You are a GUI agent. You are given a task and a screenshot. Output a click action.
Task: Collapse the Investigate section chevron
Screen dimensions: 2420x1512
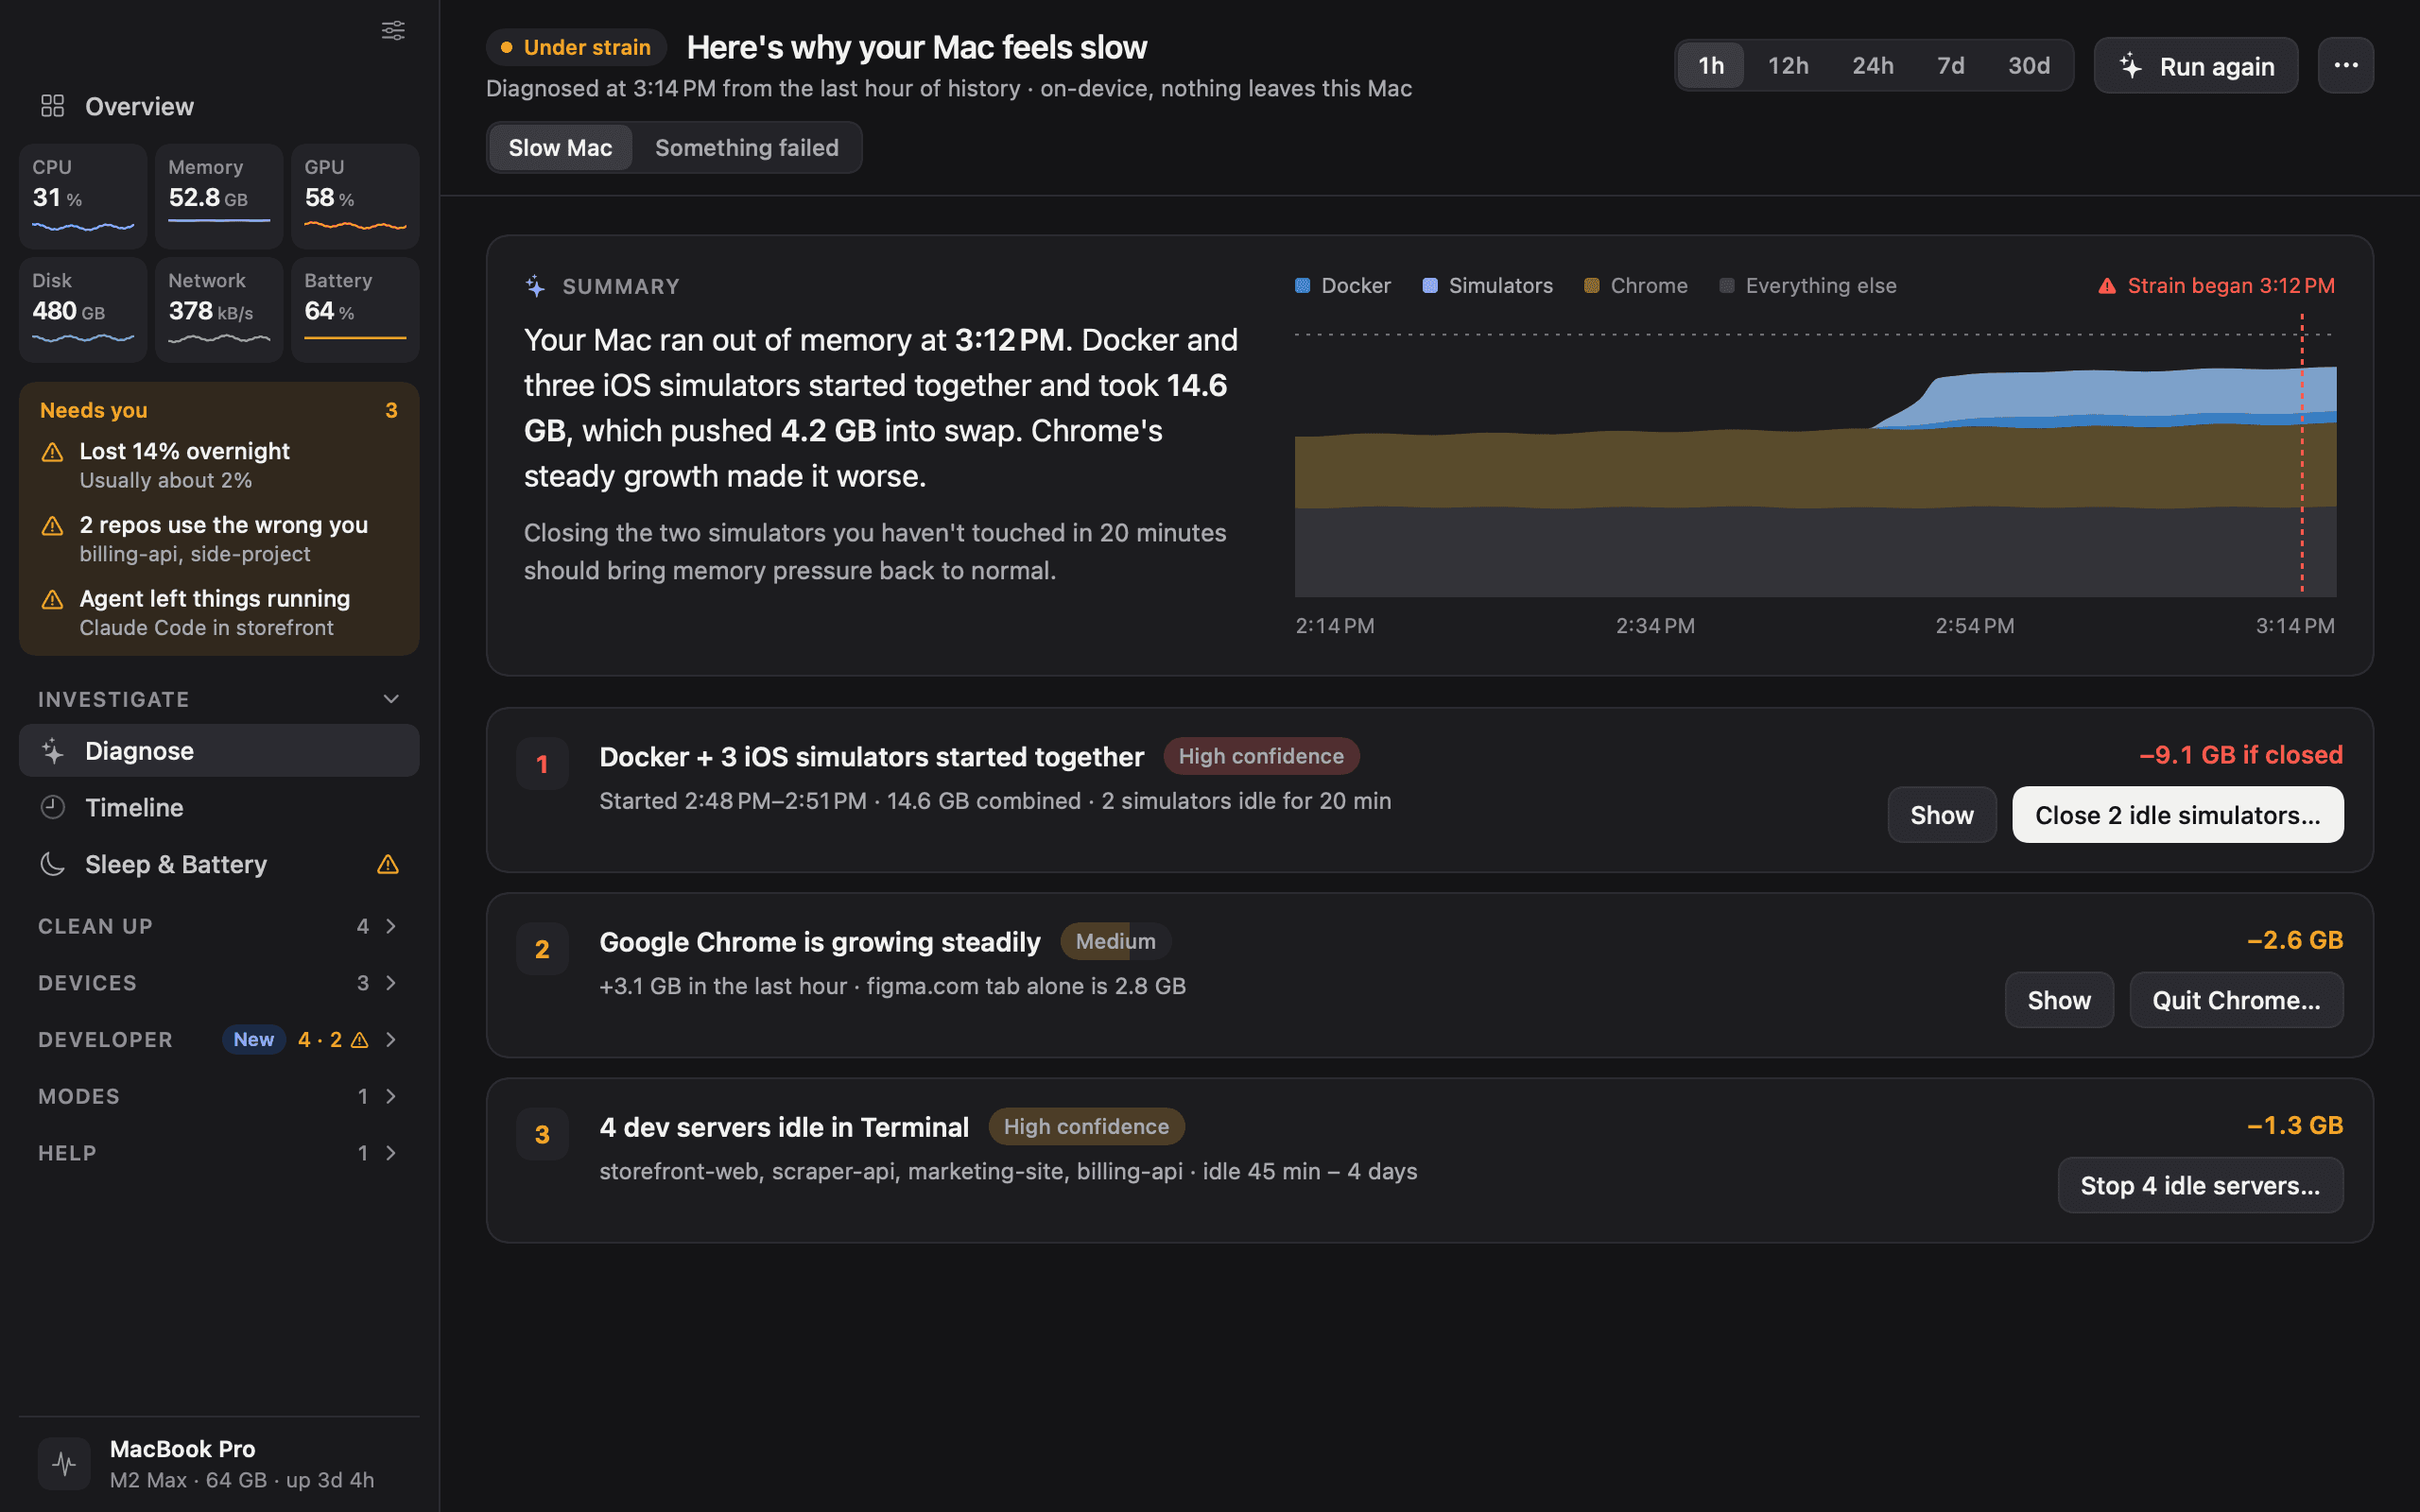[x=391, y=699]
